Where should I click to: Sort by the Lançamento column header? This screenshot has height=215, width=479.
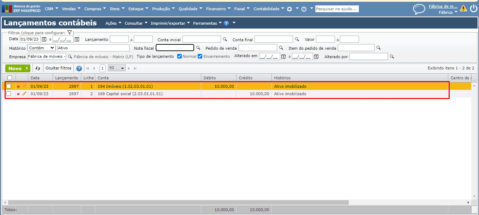point(67,78)
